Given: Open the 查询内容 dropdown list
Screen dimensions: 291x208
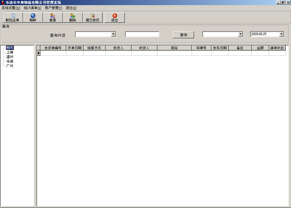Looking at the screenshot, I should 113,34.
